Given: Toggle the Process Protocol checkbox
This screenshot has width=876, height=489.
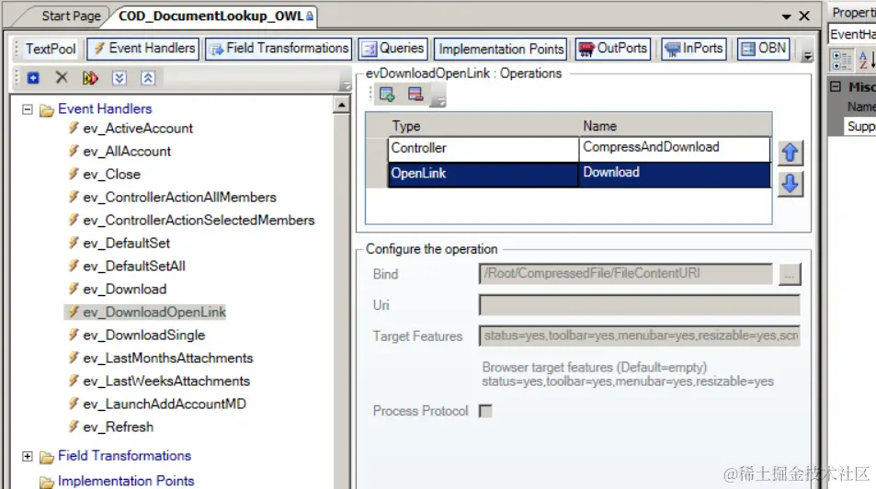Looking at the screenshot, I should tap(485, 411).
